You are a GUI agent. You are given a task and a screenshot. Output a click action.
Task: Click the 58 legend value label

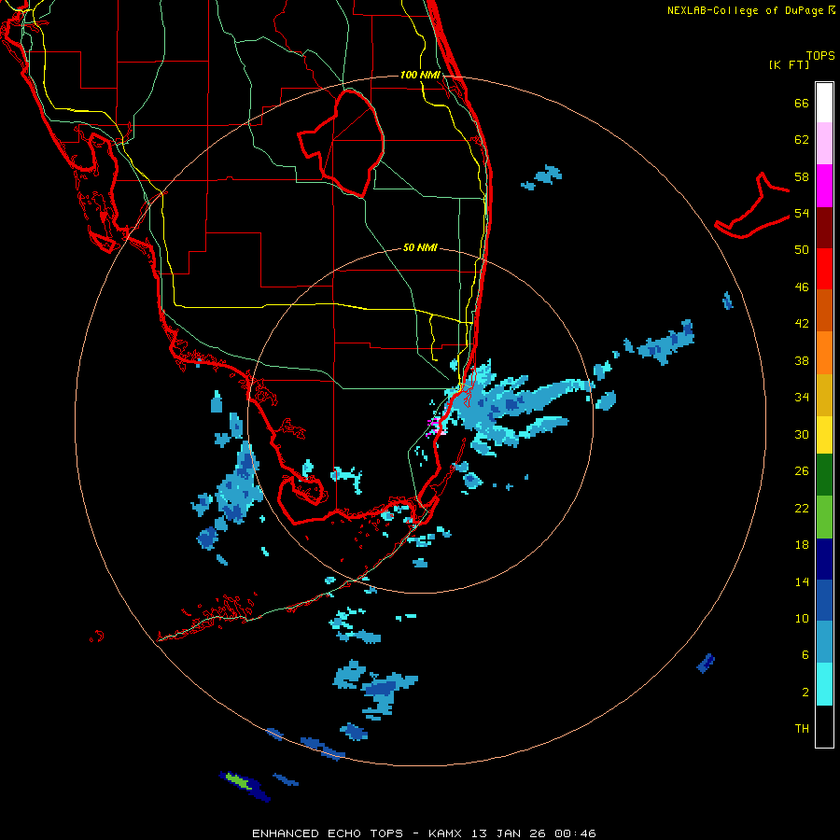tap(802, 176)
